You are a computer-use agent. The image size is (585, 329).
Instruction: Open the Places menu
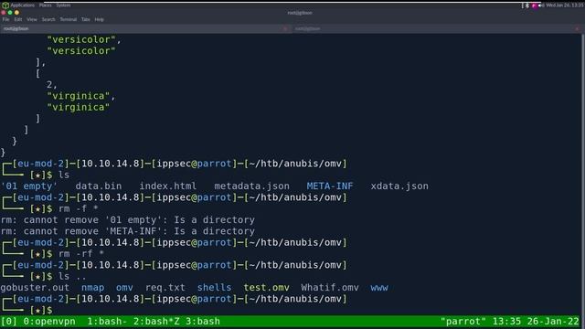coord(46,5)
